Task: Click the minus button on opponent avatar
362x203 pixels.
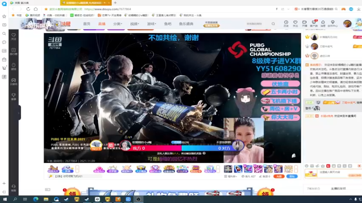Action: tap(249, 146)
